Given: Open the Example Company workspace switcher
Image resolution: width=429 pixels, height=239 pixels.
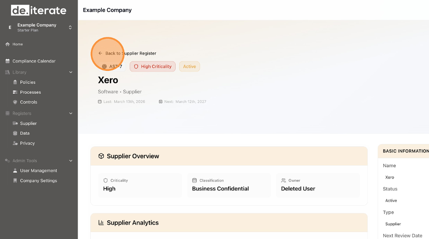Looking at the screenshot, I should pyautogui.click(x=39, y=27).
